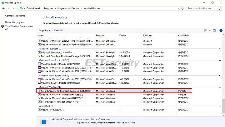
Task: Select Update for Microsoft Office 2016 KB4011218
Action: pos(67,45)
